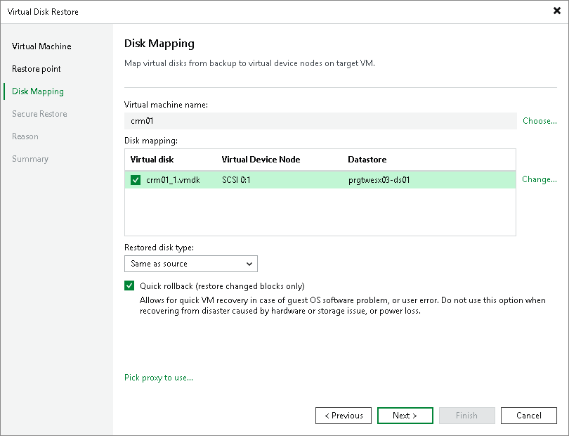This screenshot has width=569, height=436.
Task: Cancel the Virtual Disk Restore wizard
Action: click(528, 415)
